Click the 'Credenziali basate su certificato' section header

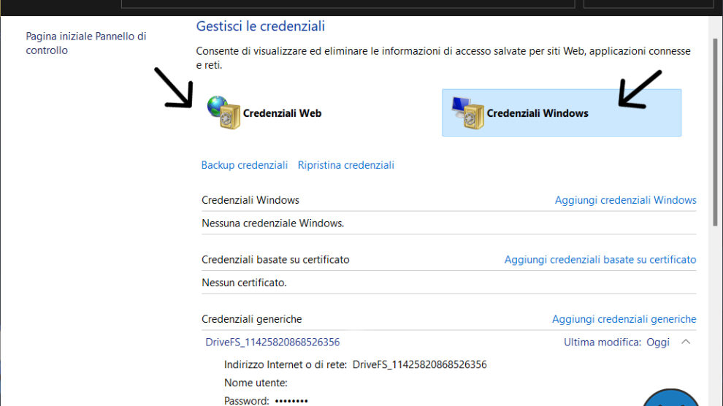click(x=275, y=259)
